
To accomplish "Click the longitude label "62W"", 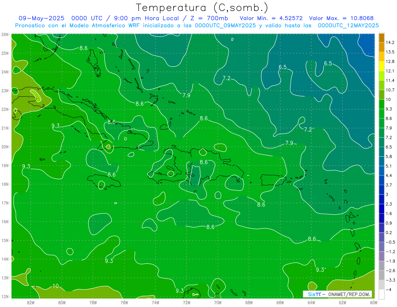I will coord(342,302).
